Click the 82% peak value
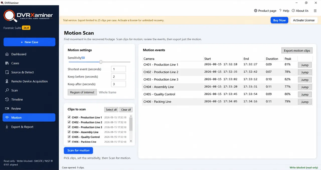Image resolution: width=321 pixels, height=170 pixels. [288, 79]
